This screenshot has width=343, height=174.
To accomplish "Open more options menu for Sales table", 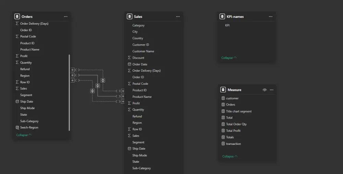I will 178,16.
